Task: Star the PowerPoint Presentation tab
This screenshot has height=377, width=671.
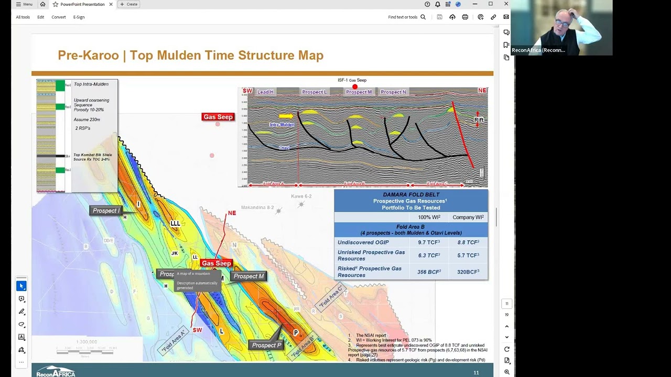Action: [55, 4]
